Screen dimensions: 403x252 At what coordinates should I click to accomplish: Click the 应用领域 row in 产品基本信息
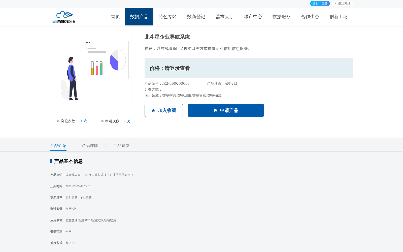[83, 220]
